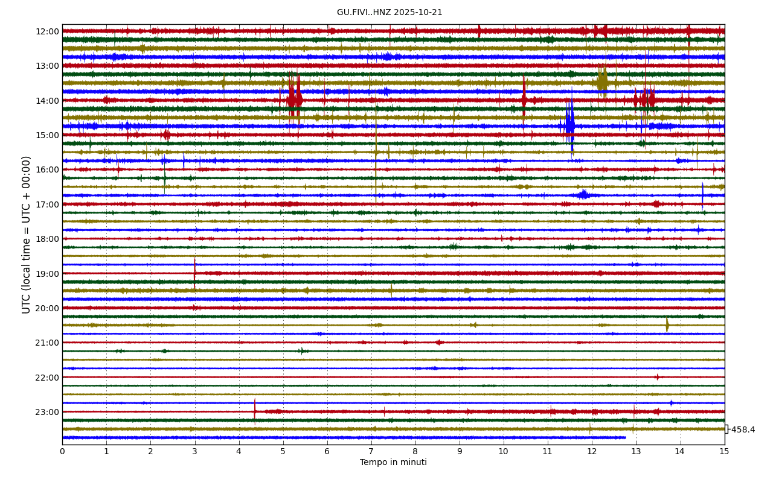Click the 458.4 amplitude scale value
Image resolution: width=779 pixels, height=494 pixels.
[743, 430]
